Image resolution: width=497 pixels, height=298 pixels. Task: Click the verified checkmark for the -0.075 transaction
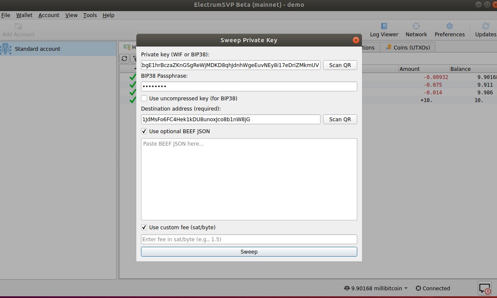(x=132, y=85)
